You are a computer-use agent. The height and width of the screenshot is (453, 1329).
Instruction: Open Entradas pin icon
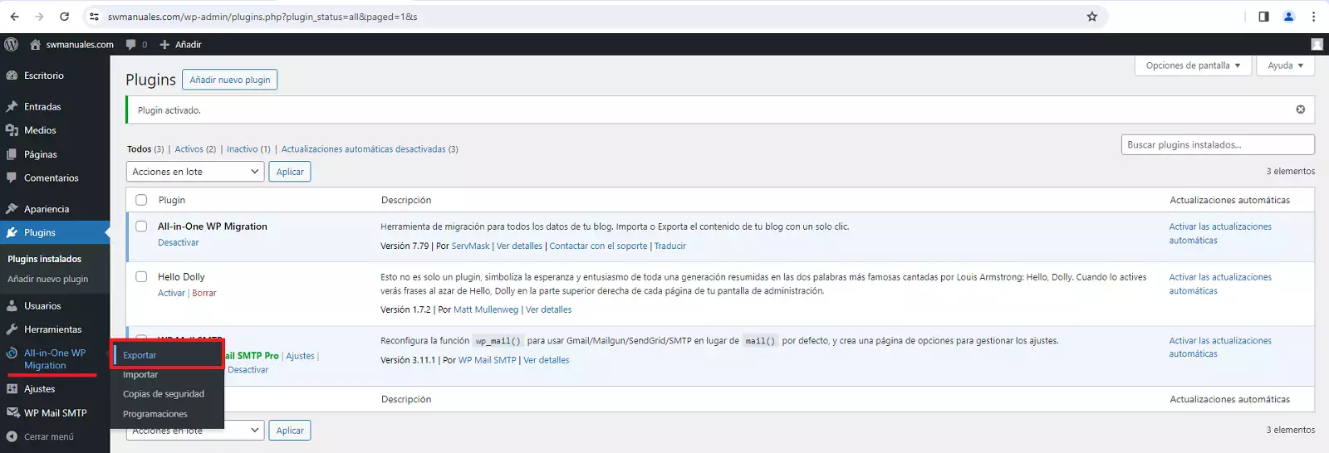pos(12,107)
